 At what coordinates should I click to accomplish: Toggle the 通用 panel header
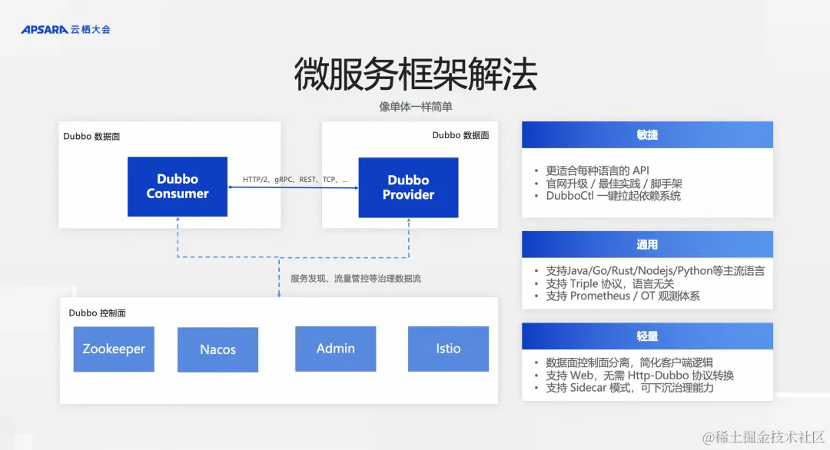click(647, 244)
